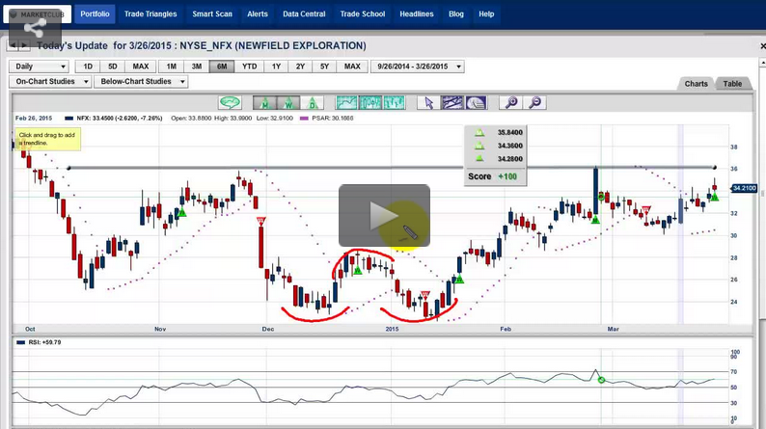Open the Smart Scan menu
This screenshot has height=429, width=766.
coord(211,14)
